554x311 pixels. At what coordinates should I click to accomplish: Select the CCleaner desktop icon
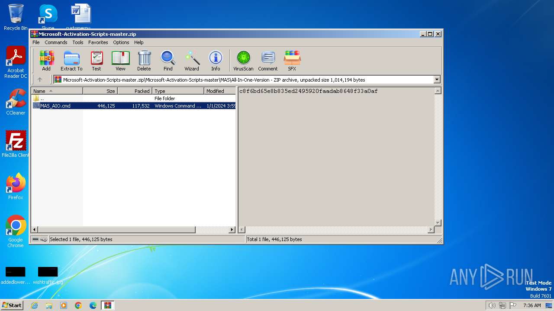pyautogui.click(x=16, y=102)
